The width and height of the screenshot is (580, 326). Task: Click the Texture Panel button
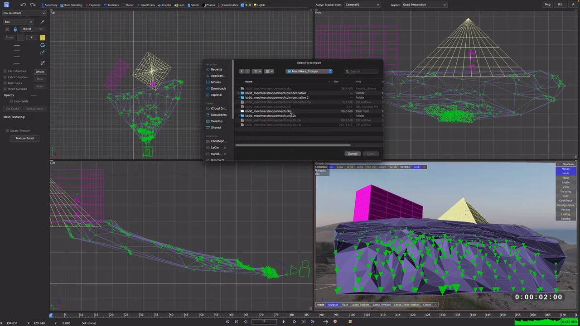pos(24,138)
